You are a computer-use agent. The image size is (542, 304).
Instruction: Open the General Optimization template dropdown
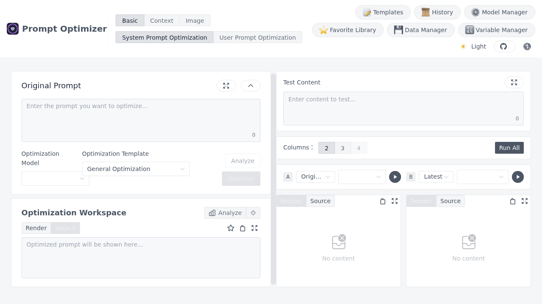point(135,169)
